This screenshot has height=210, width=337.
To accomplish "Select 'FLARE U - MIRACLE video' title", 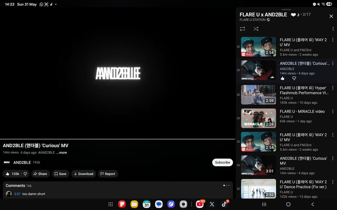I will (302, 111).
